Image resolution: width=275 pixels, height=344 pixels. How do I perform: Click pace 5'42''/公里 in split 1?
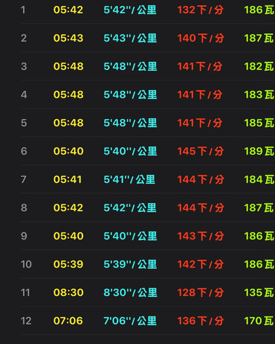click(130, 10)
